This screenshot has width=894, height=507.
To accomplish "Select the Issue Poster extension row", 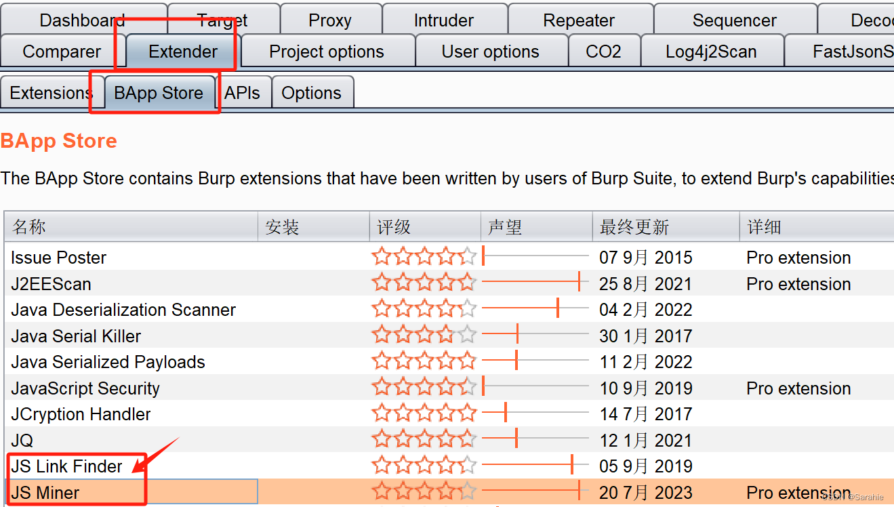I will [x=449, y=257].
